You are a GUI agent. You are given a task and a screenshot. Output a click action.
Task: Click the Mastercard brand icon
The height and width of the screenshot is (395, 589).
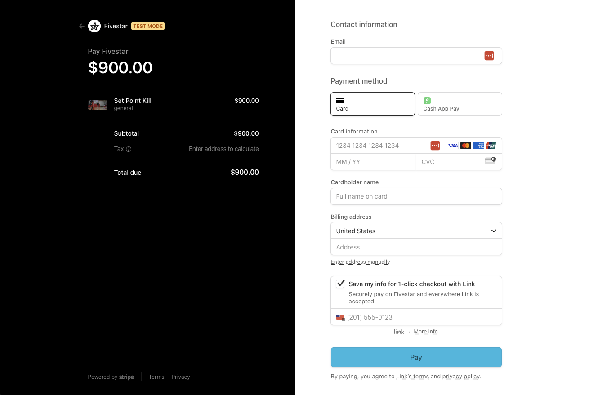(x=465, y=146)
